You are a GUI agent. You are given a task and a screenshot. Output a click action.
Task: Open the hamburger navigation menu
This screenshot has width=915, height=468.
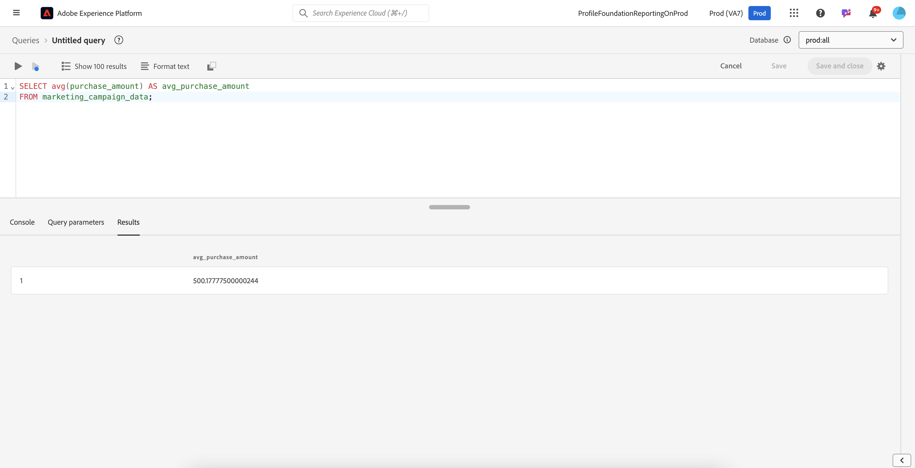(16, 13)
